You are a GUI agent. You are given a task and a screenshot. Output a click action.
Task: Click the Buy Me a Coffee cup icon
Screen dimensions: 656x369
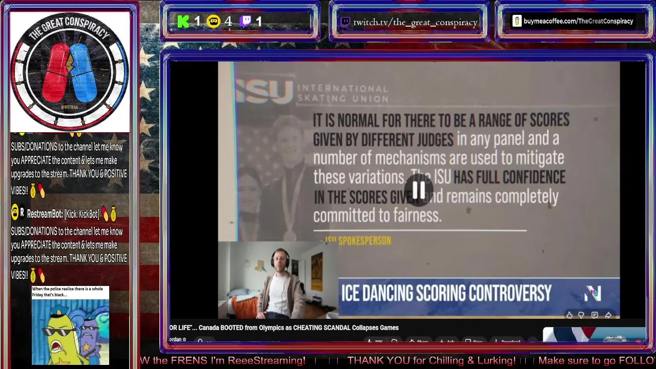click(x=517, y=21)
